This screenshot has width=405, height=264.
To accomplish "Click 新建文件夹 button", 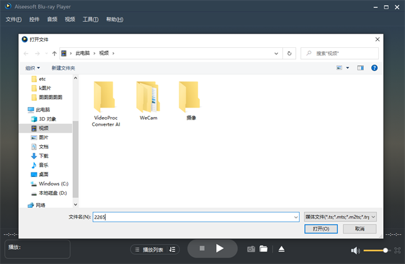I will click(64, 68).
